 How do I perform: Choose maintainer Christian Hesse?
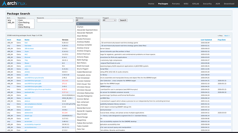pyautogui.click(x=88, y=87)
